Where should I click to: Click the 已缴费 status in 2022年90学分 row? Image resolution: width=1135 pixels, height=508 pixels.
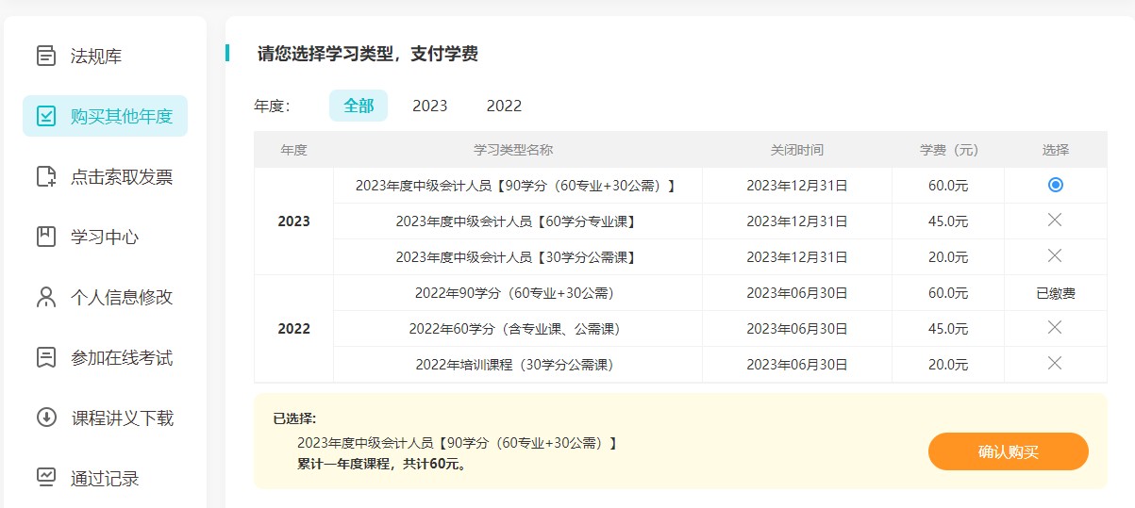[1055, 293]
